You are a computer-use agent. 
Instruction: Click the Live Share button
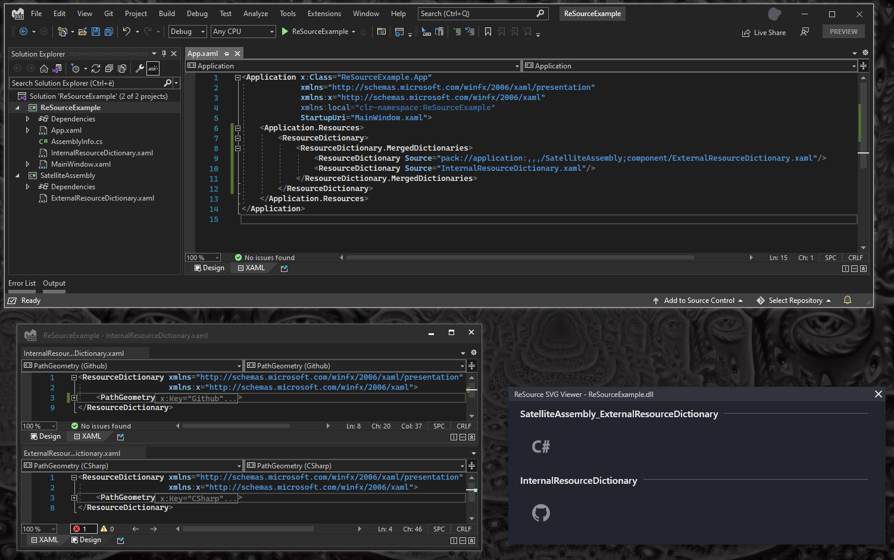coord(764,33)
